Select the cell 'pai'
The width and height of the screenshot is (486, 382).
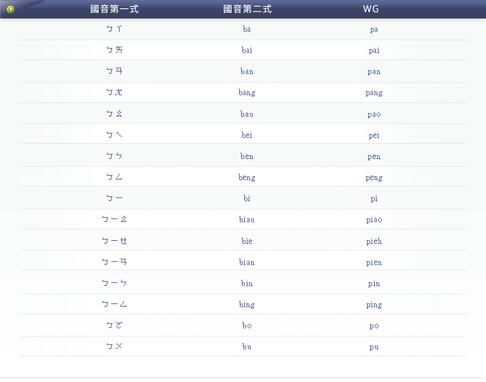374,50
